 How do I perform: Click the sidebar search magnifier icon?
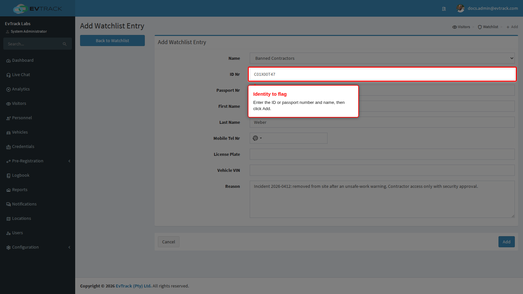tap(65, 44)
